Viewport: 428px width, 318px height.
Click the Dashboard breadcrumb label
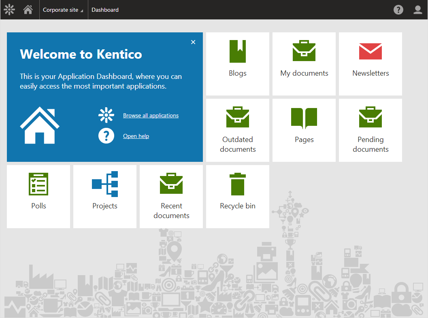105,10
